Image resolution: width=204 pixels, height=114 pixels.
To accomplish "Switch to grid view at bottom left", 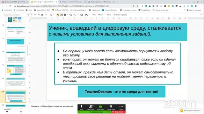I will (21, 111).
